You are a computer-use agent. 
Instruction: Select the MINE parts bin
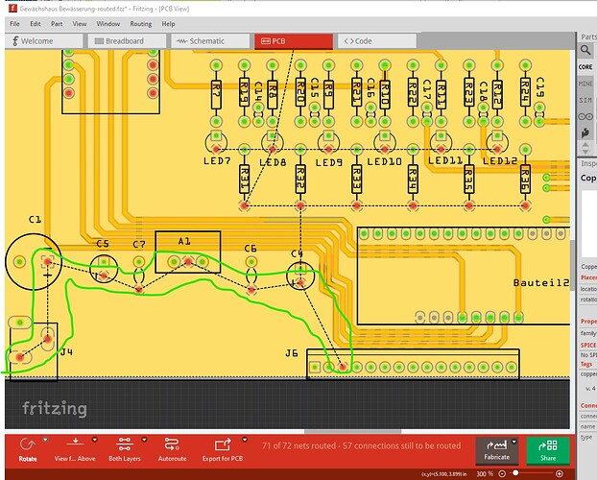[x=585, y=84]
